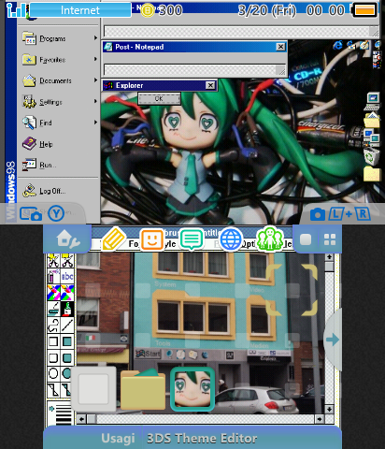The height and width of the screenshot is (449, 385).
Task: Choose Run... from Start menu
Action: (59, 165)
